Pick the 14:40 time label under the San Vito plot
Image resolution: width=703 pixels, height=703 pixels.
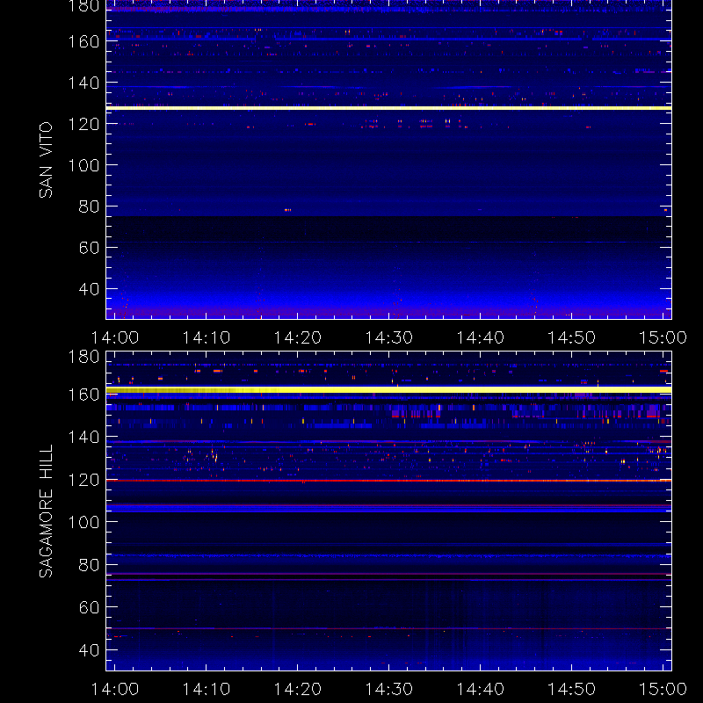coord(480,337)
